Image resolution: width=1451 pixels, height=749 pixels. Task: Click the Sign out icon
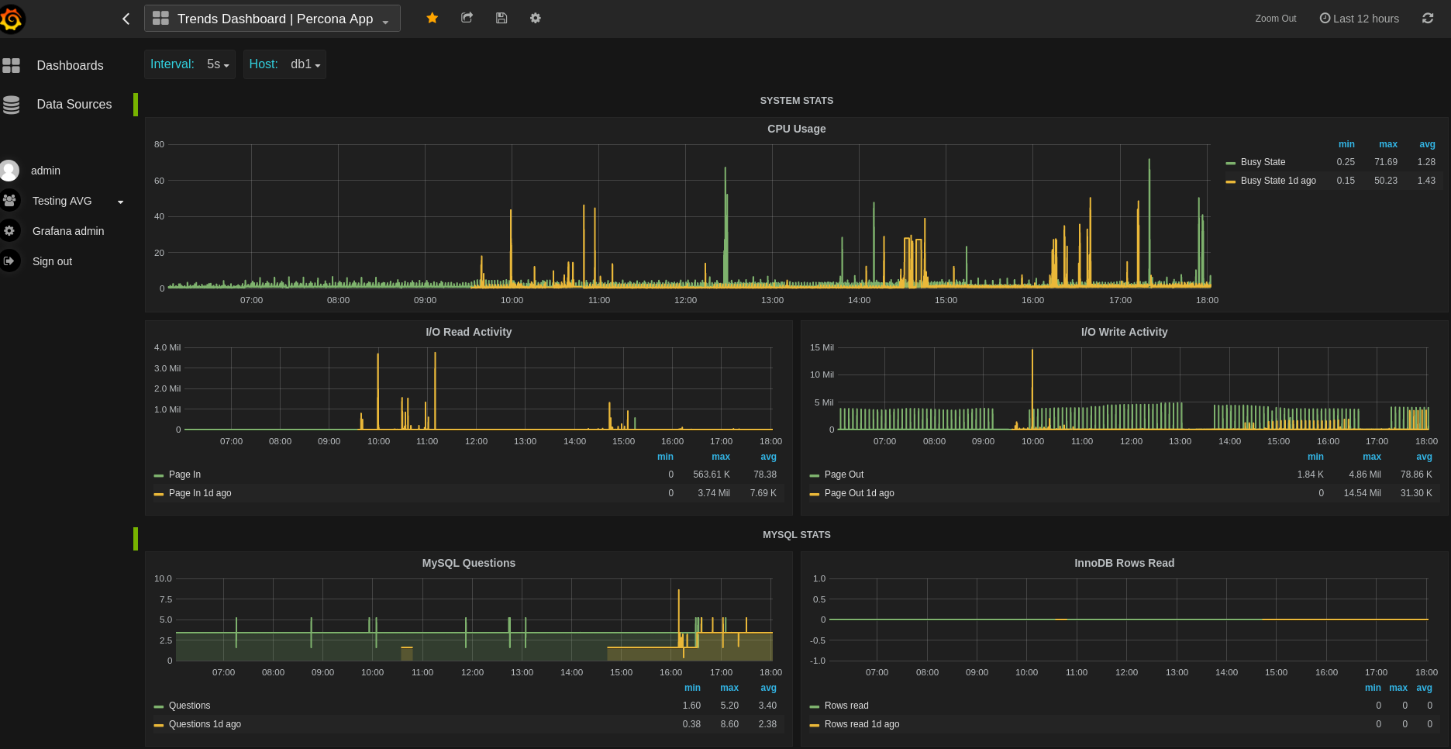tap(9, 261)
